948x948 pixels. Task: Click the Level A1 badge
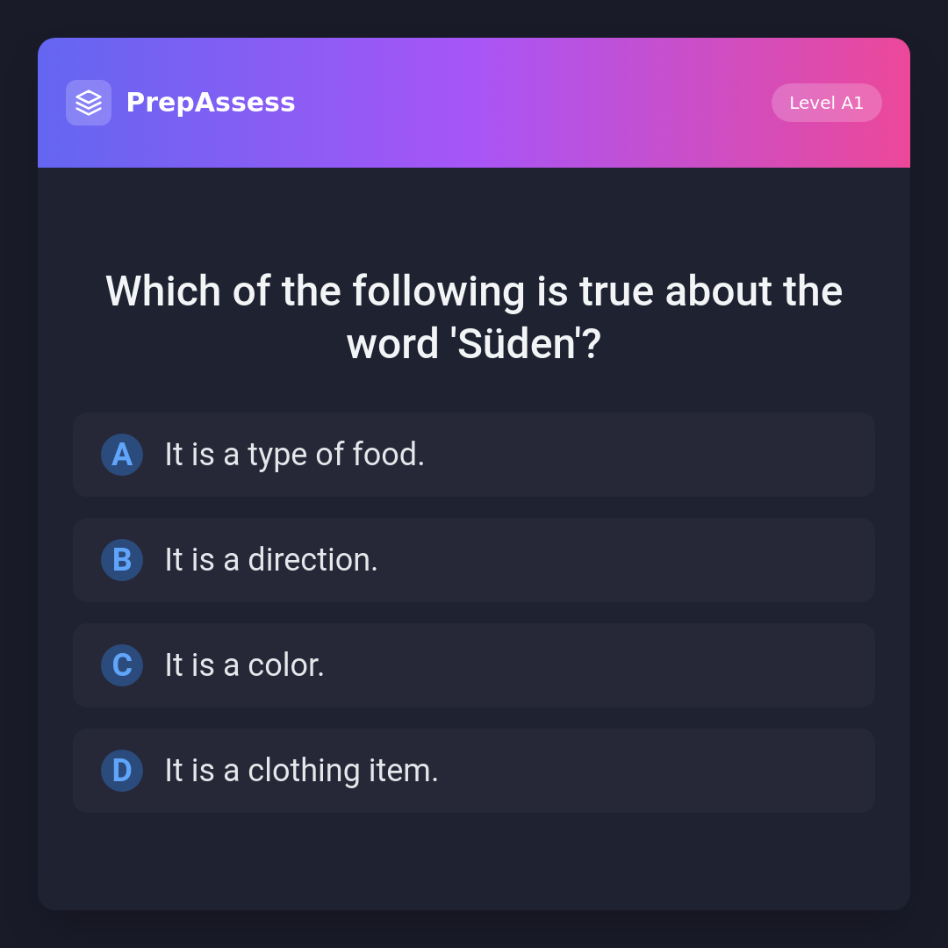[826, 103]
